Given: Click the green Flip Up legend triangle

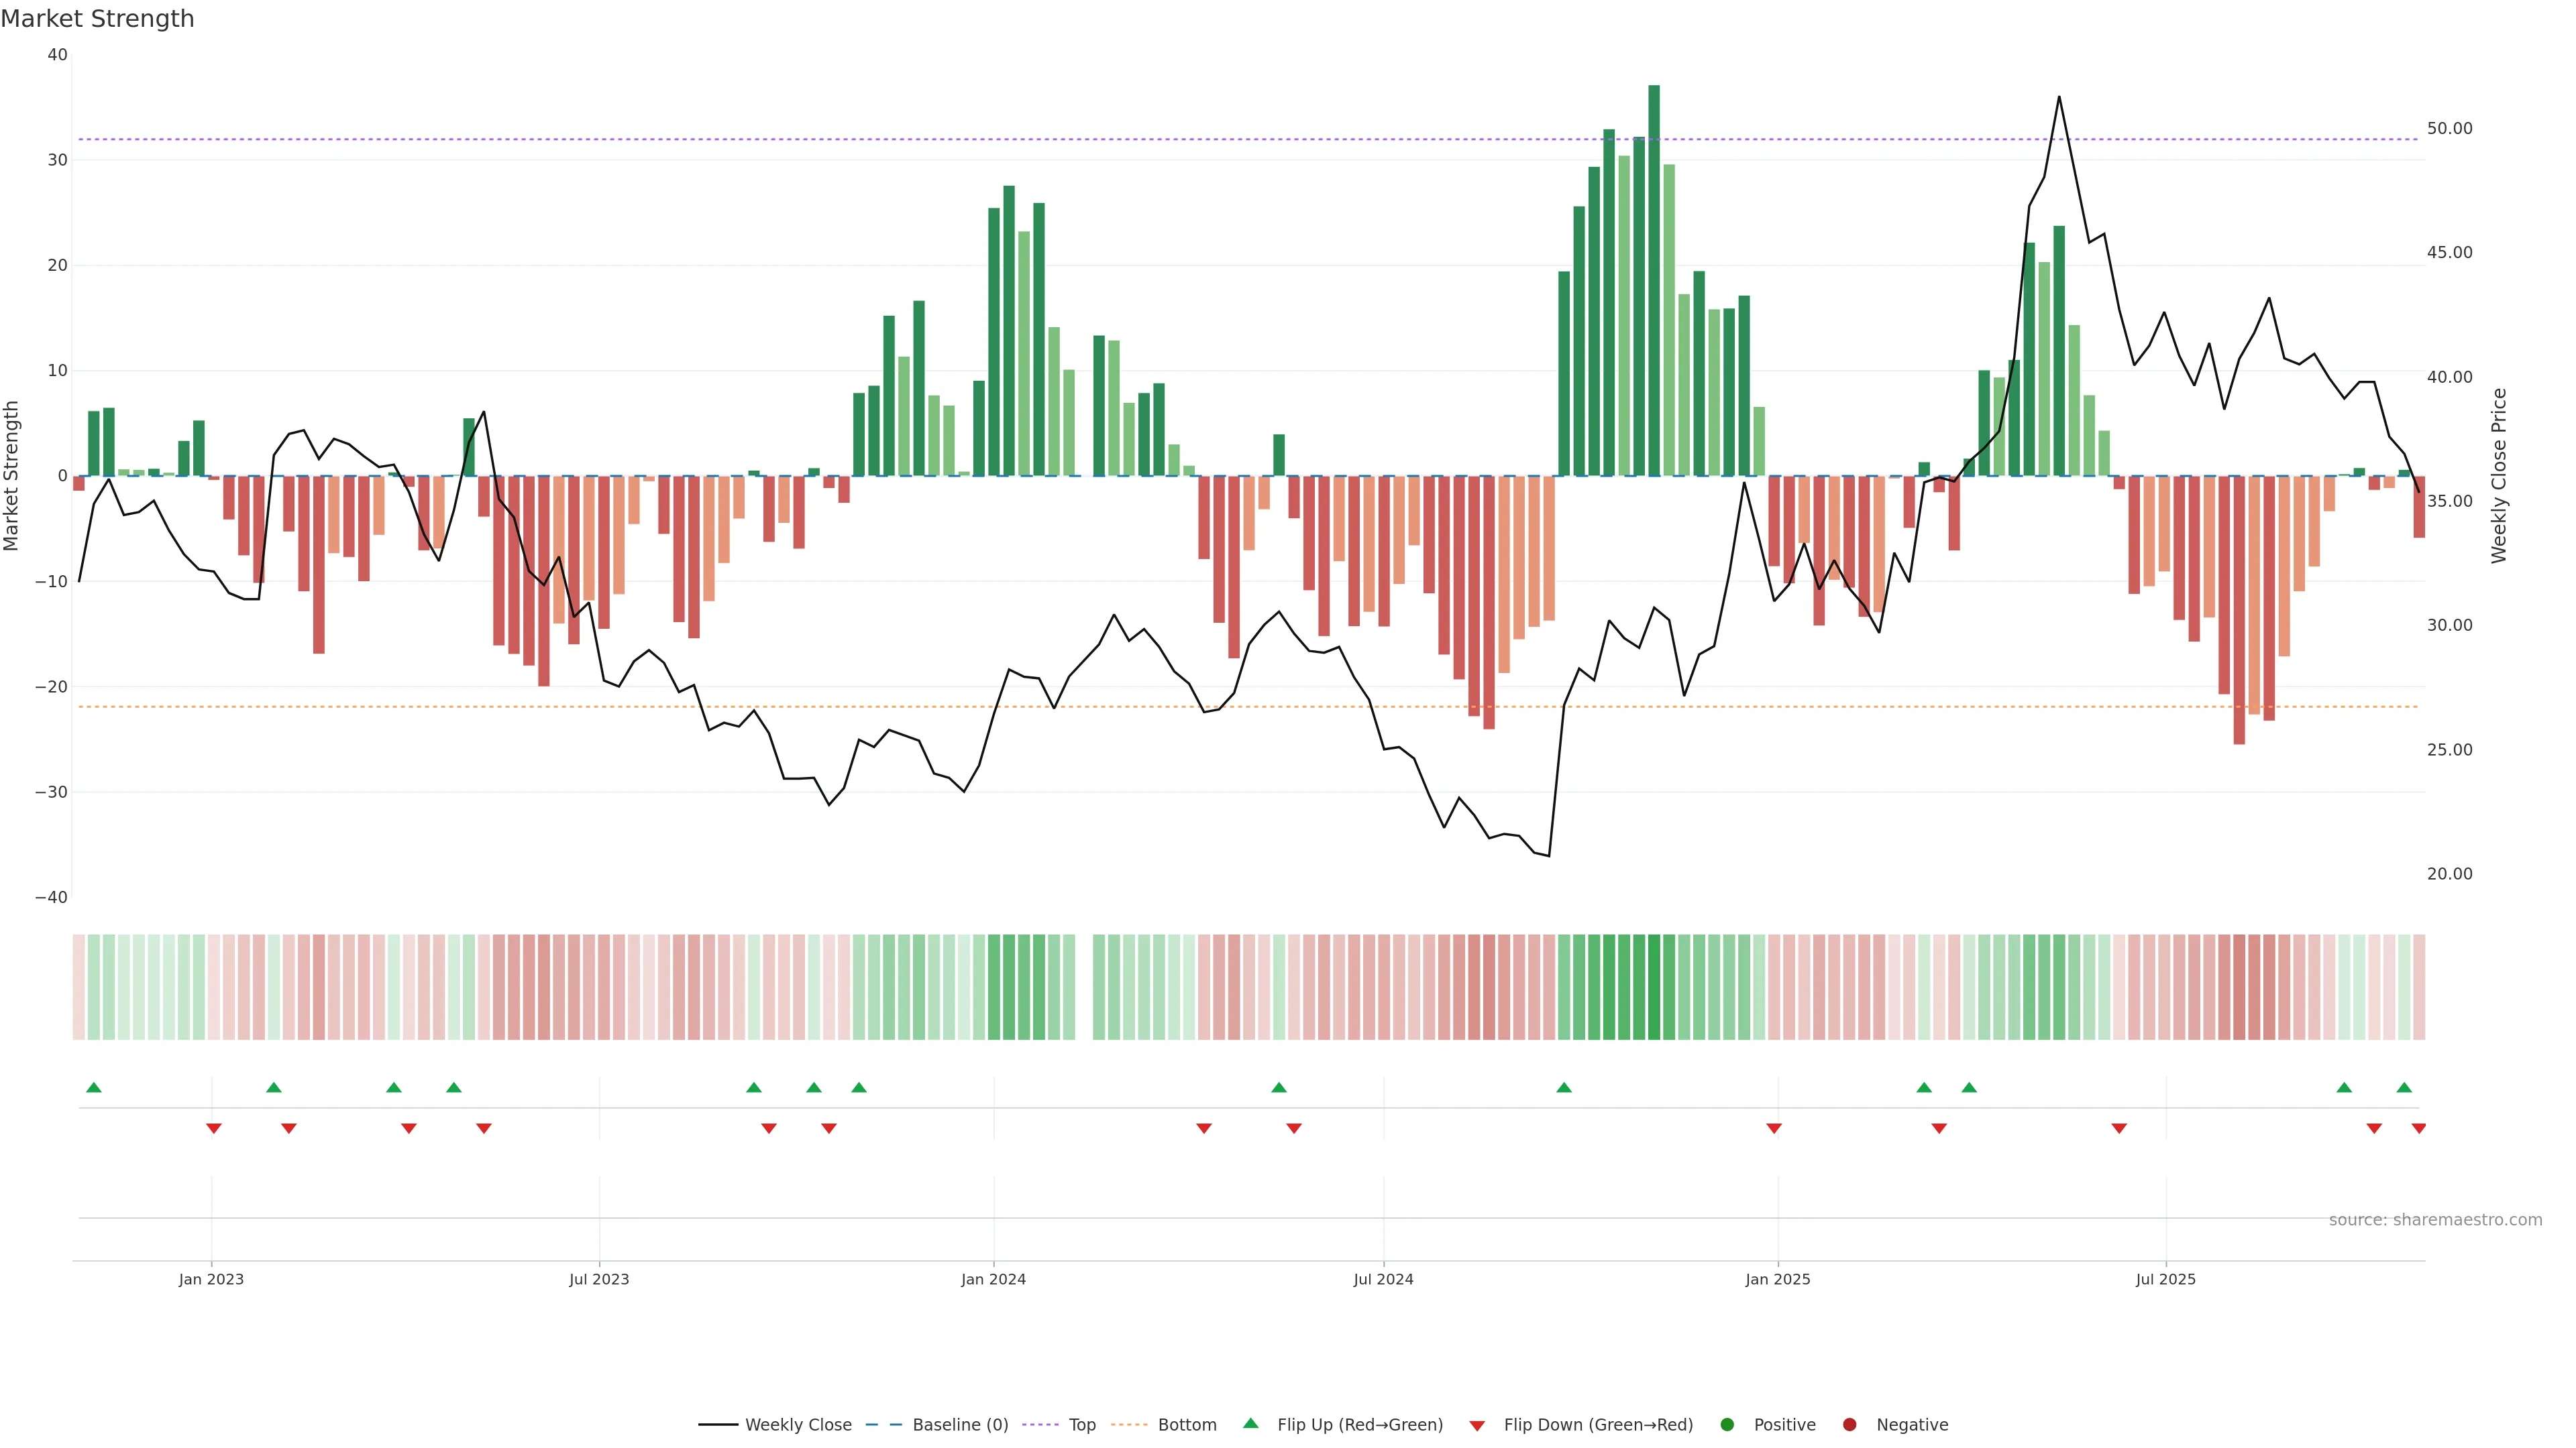Looking at the screenshot, I should (x=1250, y=1423).
